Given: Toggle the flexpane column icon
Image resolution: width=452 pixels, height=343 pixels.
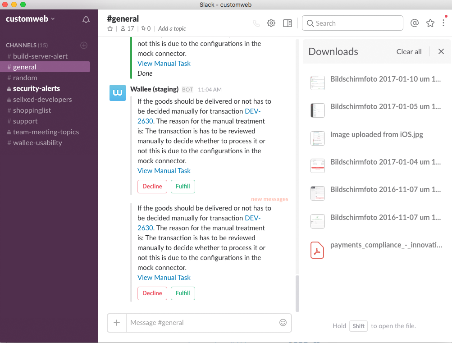Looking at the screenshot, I should coord(287,23).
